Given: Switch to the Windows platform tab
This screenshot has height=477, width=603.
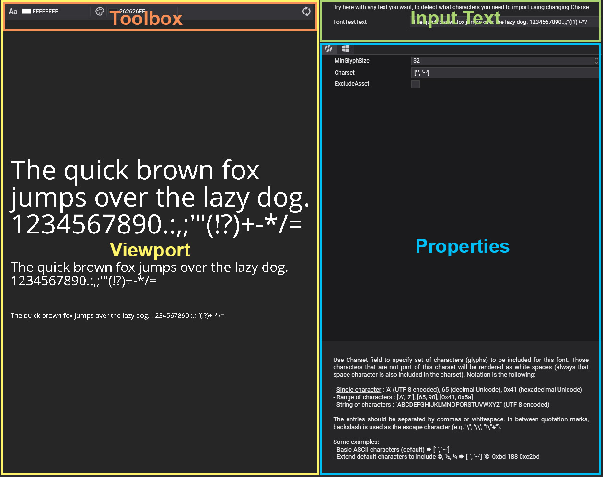Looking at the screenshot, I should (x=345, y=48).
